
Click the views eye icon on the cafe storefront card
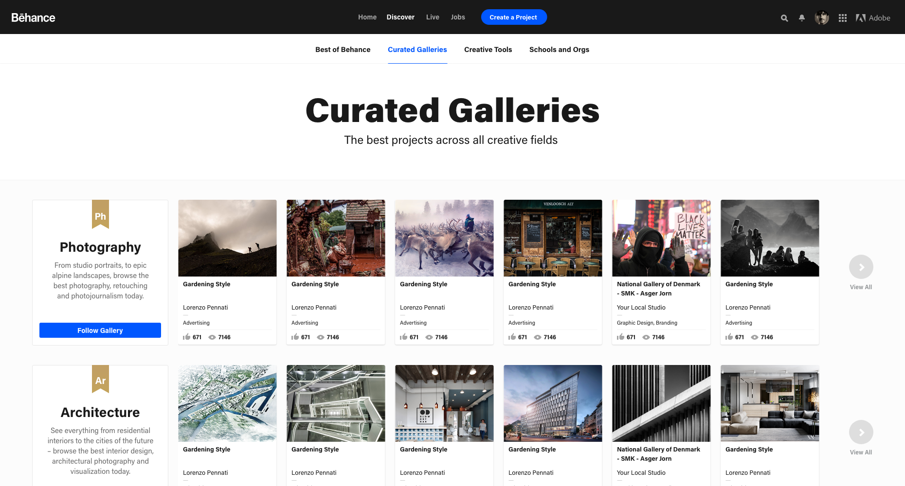[x=538, y=337]
